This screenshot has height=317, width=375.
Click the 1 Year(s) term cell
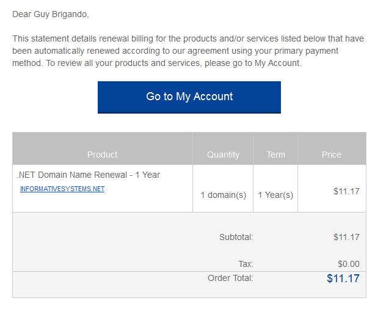pyautogui.click(x=275, y=195)
